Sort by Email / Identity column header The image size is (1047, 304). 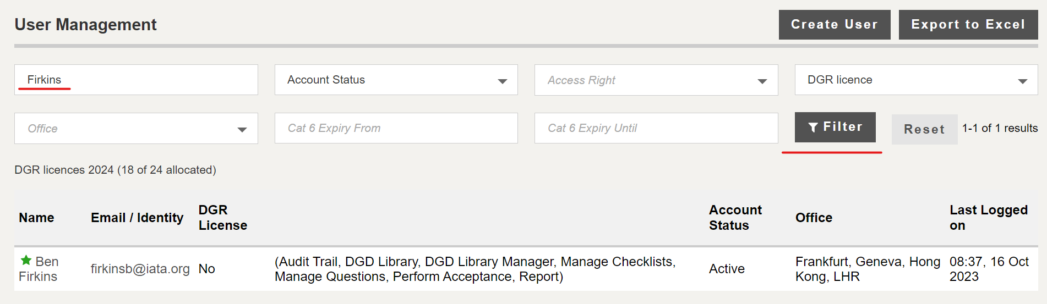click(x=137, y=218)
